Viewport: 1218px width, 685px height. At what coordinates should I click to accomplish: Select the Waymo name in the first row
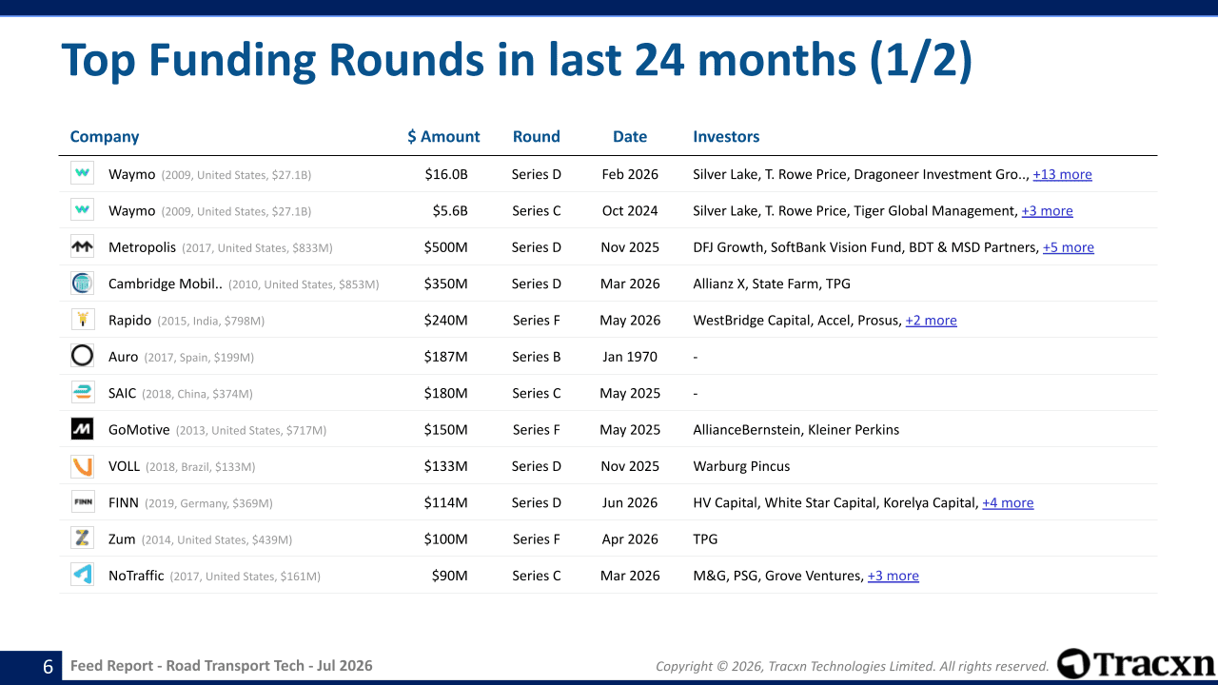tap(131, 175)
